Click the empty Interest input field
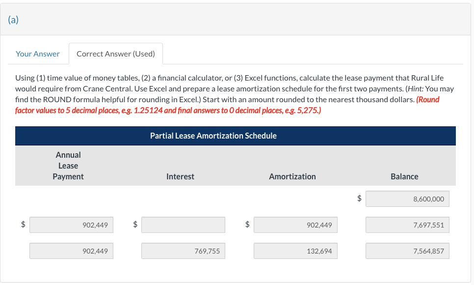Viewport: 474px width, 285px height. pyautogui.click(x=183, y=225)
